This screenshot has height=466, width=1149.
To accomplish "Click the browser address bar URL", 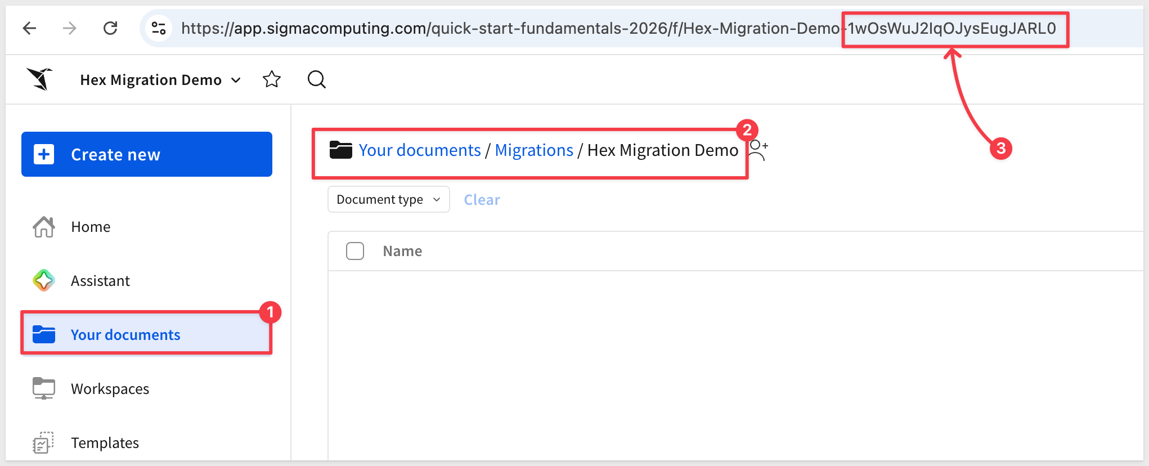I will 618,28.
